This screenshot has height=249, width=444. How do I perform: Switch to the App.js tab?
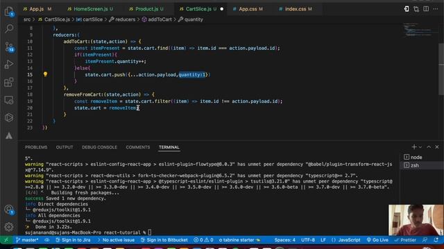click(37, 9)
